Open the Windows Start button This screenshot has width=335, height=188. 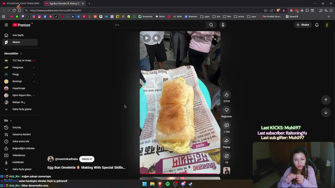point(144,184)
